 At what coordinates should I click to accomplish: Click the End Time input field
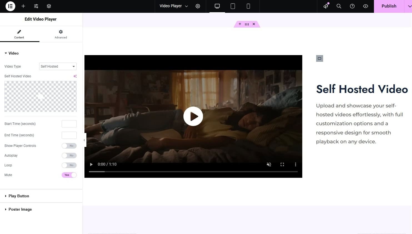[69, 135]
